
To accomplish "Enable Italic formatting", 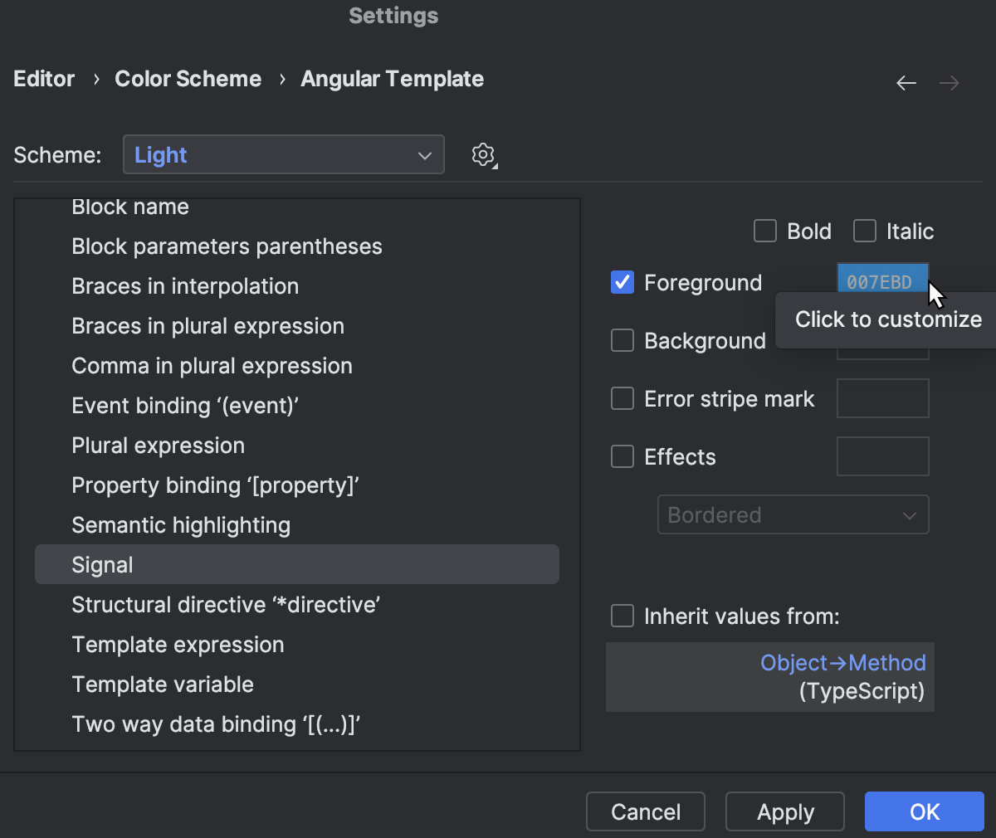I will (864, 231).
